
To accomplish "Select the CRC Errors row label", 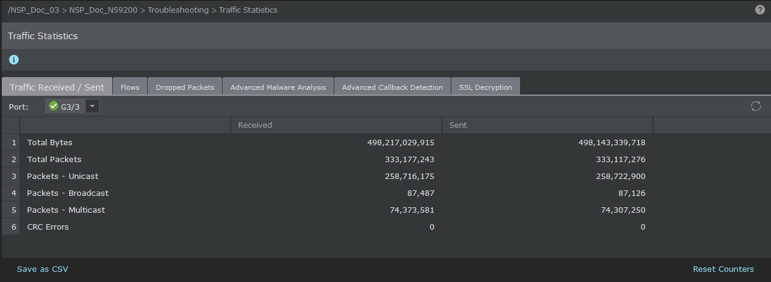I will pos(48,227).
